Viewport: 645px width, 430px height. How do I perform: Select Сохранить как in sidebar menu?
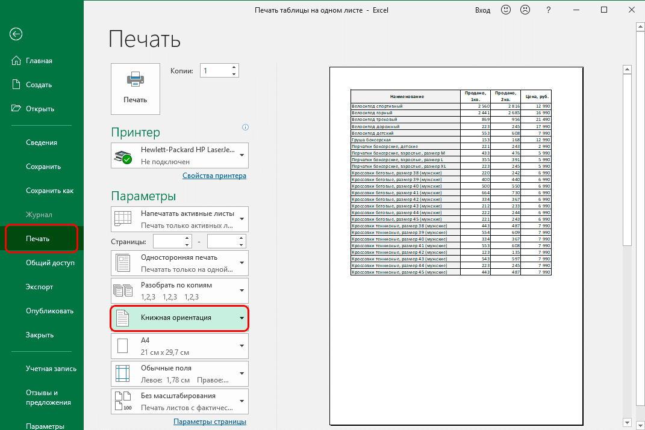click(x=49, y=191)
